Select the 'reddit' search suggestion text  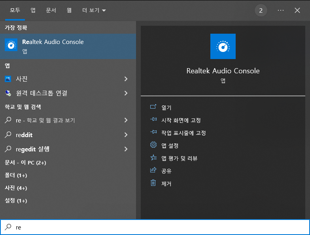coord(24,135)
